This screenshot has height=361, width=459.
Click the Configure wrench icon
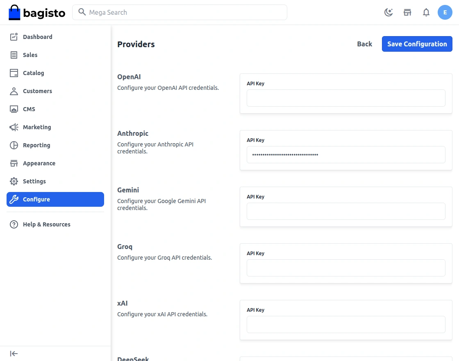pyautogui.click(x=14, y=199)
